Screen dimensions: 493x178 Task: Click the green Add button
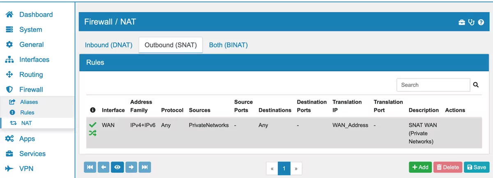tap(420, 167)
